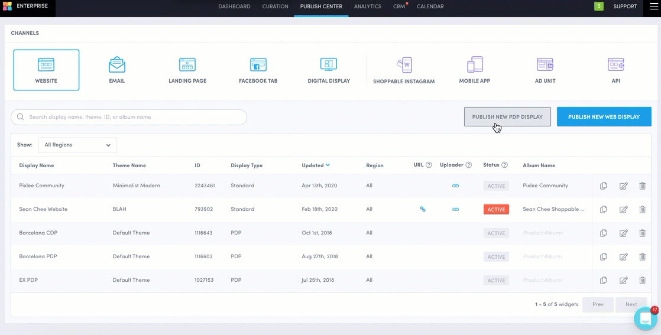Open URL link for Sean Chee Website
This screenshot has height=335, width=661.
coord(423,209)
